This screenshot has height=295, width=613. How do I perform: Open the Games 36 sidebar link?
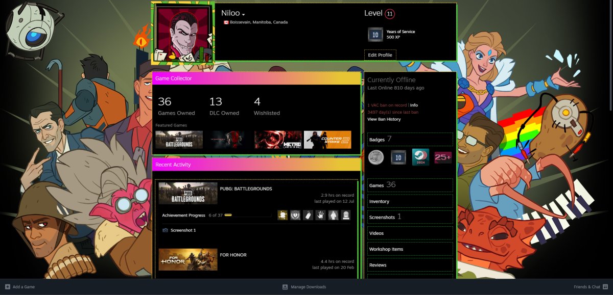pyautogui.click(x=410, y=185)
